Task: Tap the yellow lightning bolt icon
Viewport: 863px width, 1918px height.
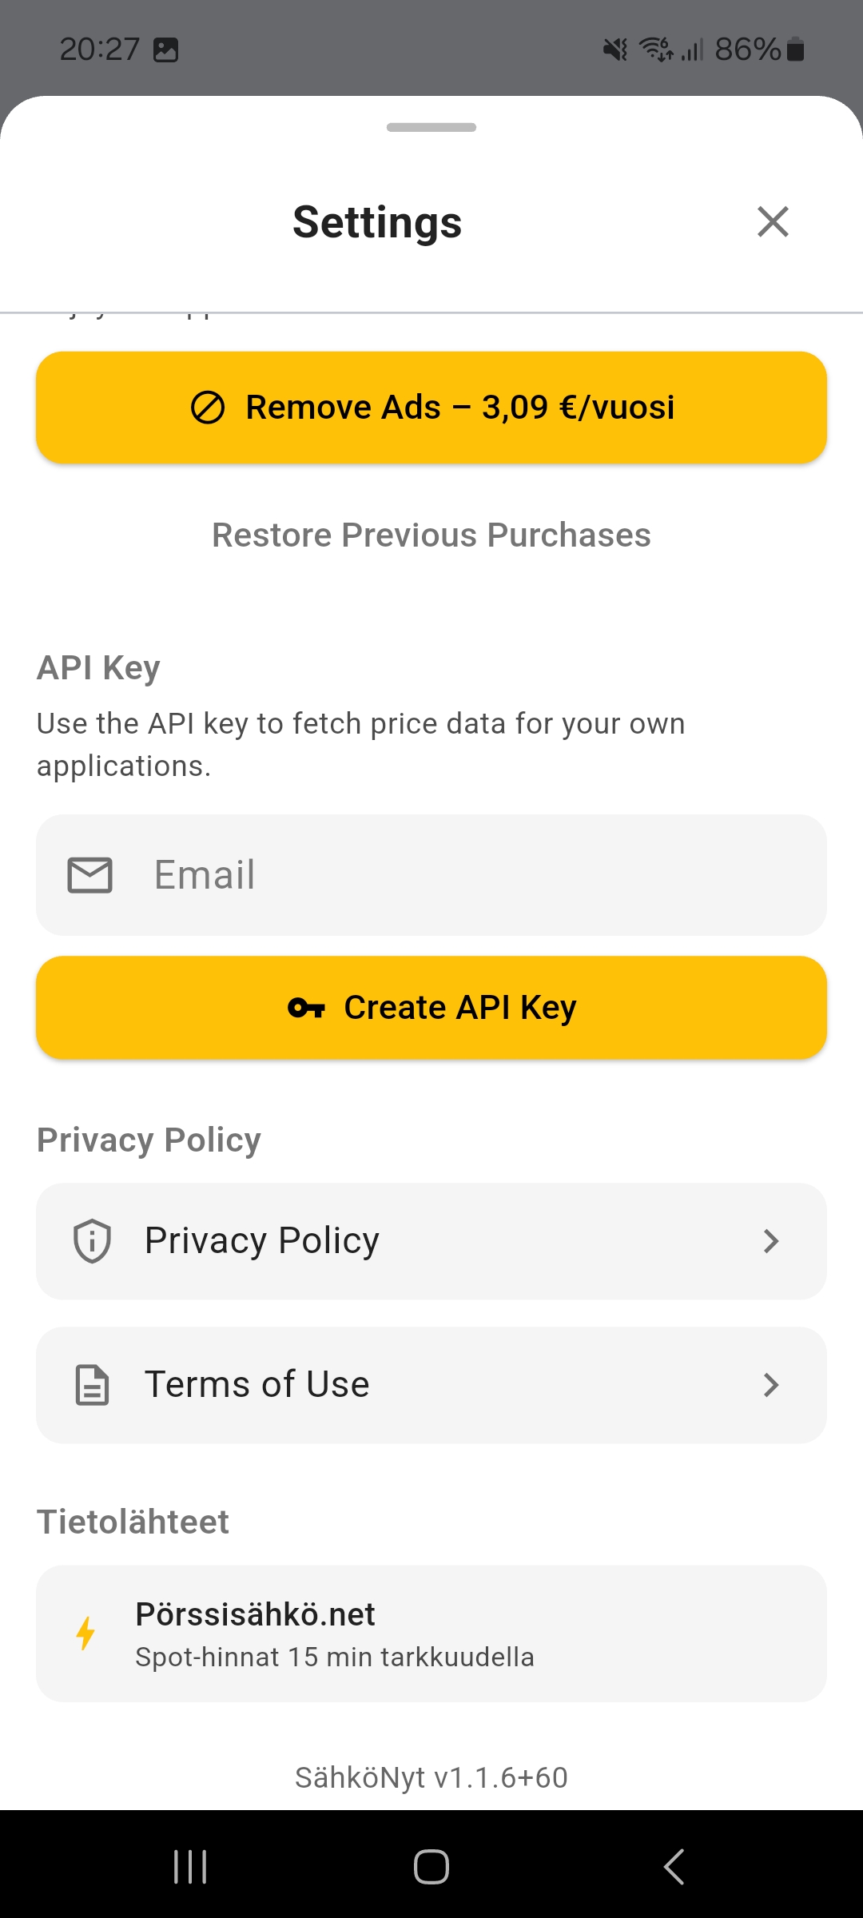Action: 86,1633
